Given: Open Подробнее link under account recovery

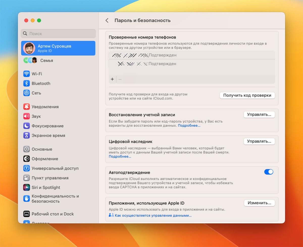Looking at the screenshot, I should click(x=189, y=125).
